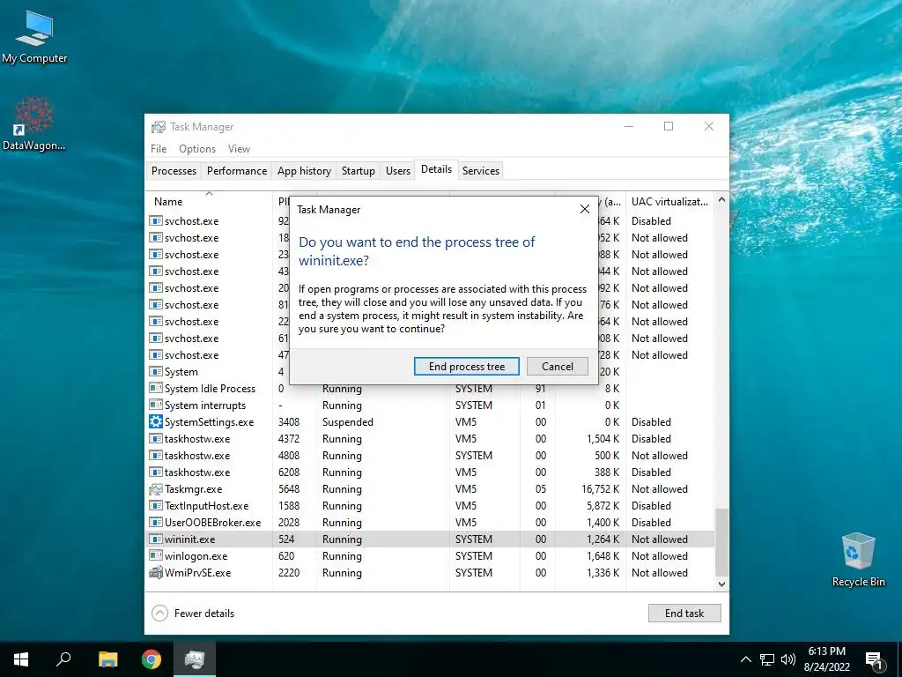Click the System Idle Process icon
This screenshot has width=902, height=677.
pos(155,388)
